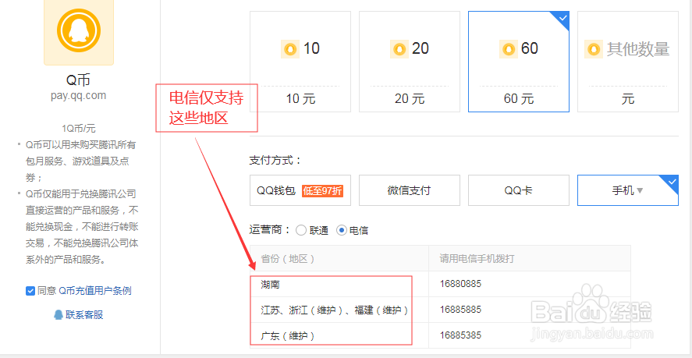Screen dimensions: 692x358
Task: Choose QQ卡 payment method
Action: (x=519, y=190)
